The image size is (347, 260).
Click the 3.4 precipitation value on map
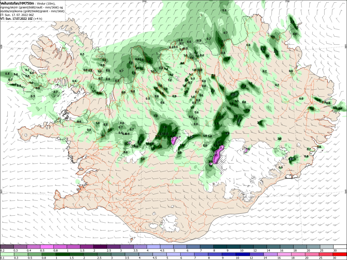click(239, 121)
